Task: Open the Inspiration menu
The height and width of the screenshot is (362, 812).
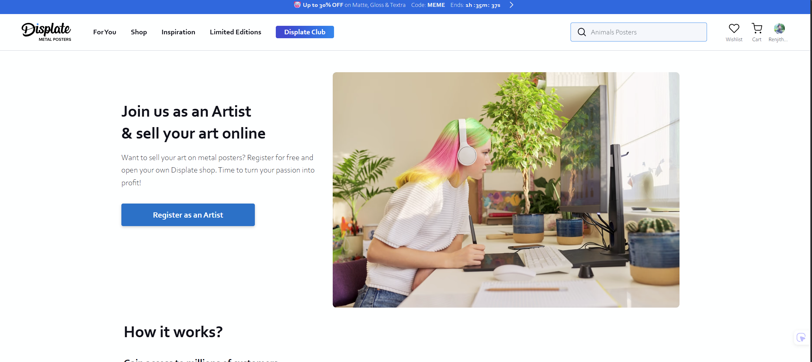Action: [178, 32]
